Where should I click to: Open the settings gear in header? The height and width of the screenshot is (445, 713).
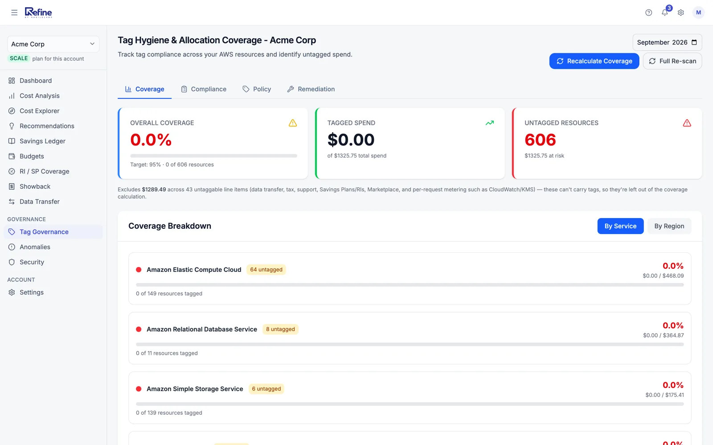681,12
